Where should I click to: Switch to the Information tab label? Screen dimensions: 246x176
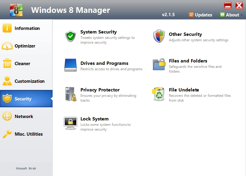27,28
